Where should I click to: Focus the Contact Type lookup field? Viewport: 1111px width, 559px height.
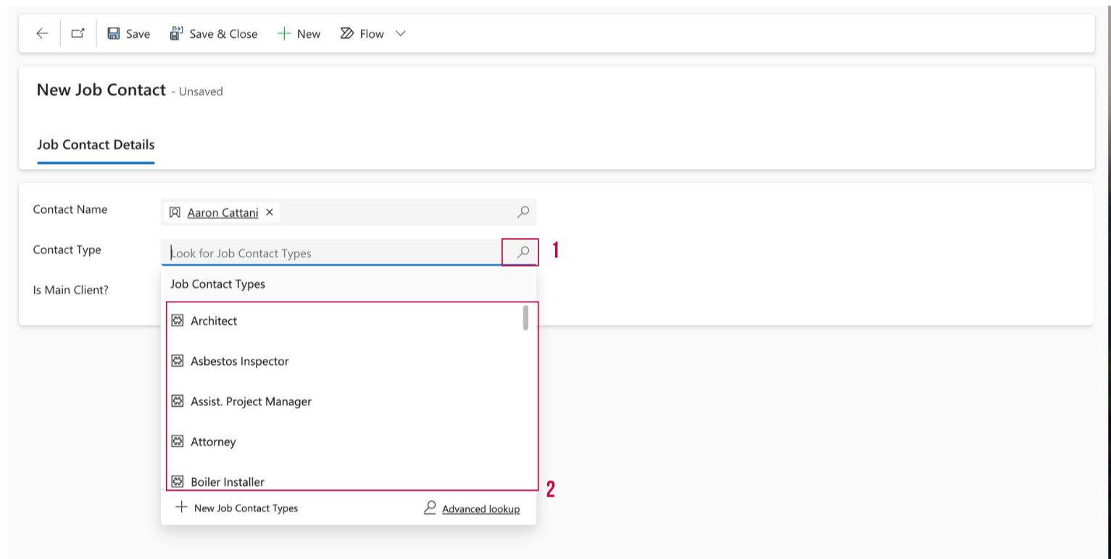click(330, 253)
